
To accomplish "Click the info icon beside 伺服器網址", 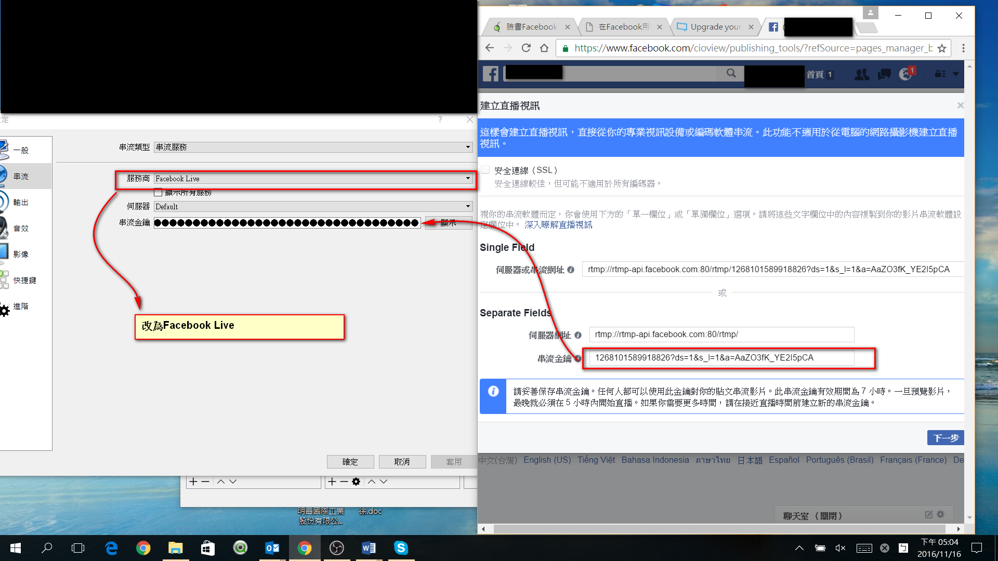I will tap(578, 335).
